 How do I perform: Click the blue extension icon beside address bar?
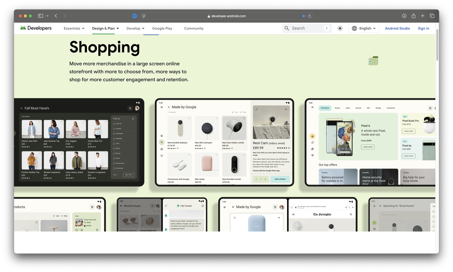(x=135, y=16)
